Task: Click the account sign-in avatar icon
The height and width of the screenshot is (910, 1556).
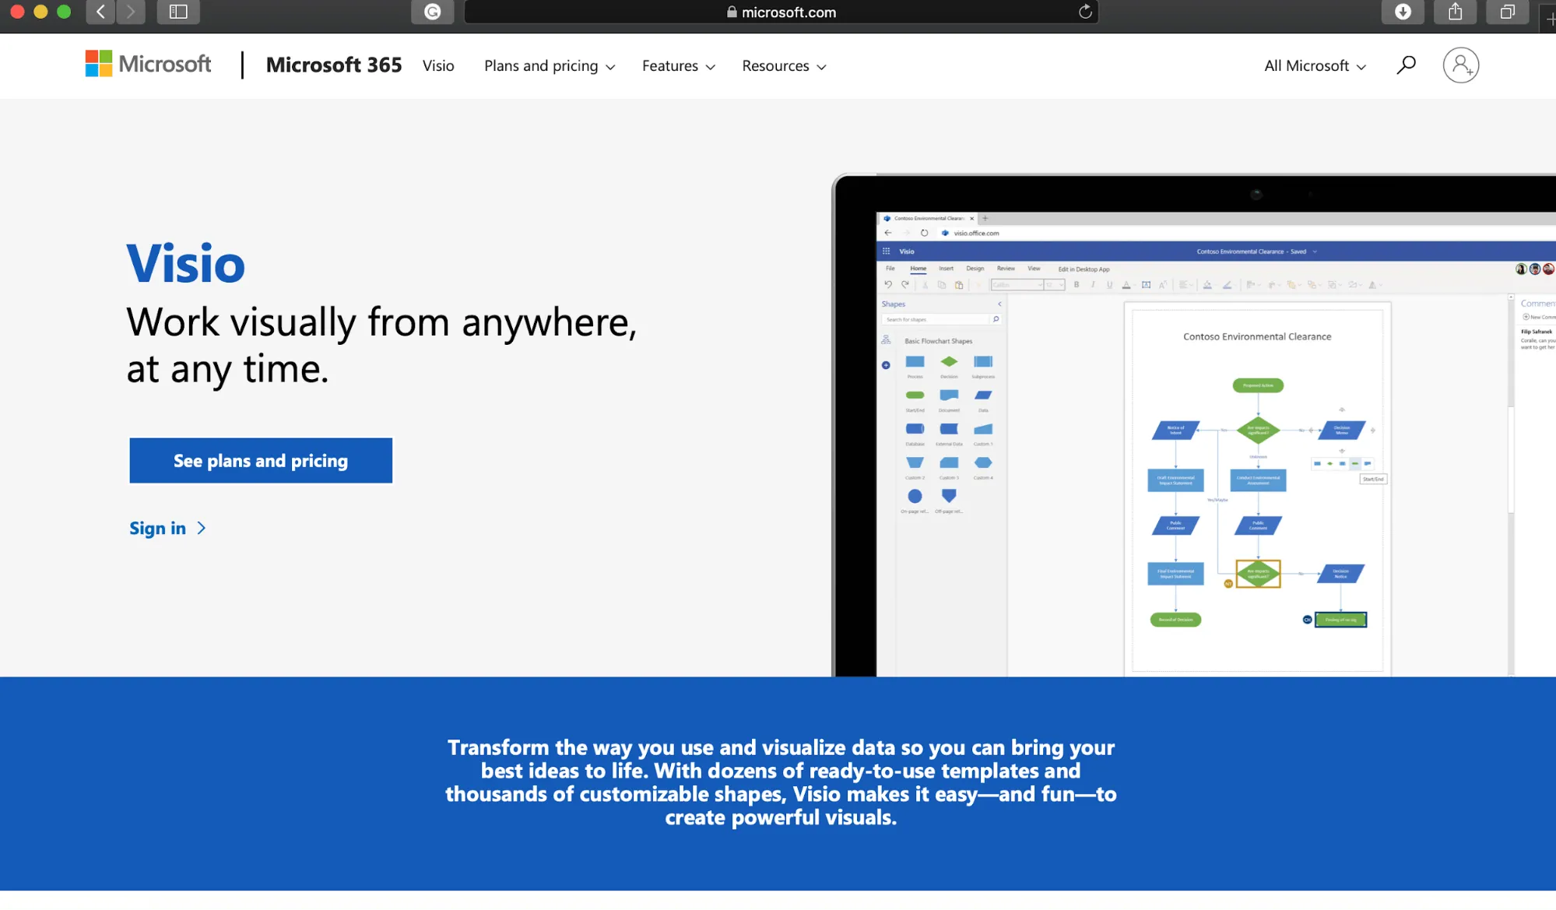Action: pyautogui.click(x=1460, y=65)
